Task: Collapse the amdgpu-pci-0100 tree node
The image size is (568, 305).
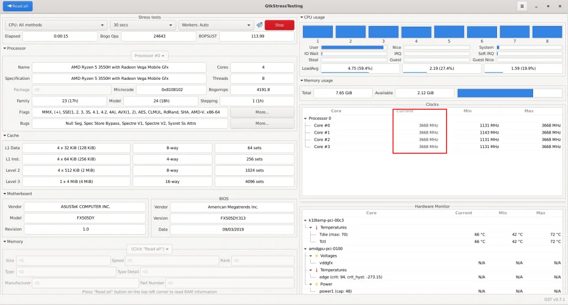Action: 305,249
